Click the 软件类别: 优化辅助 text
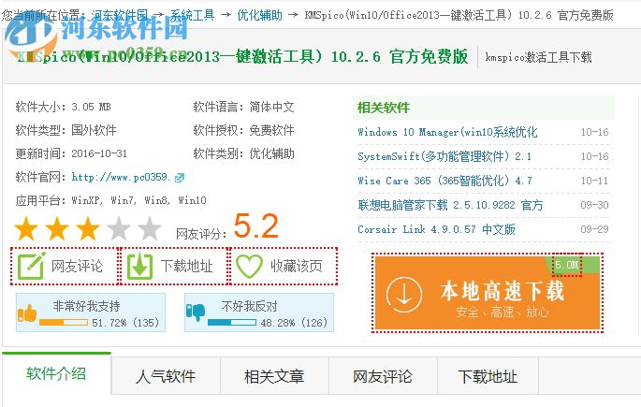The image size is (641, 407). (x=243, y=153)
